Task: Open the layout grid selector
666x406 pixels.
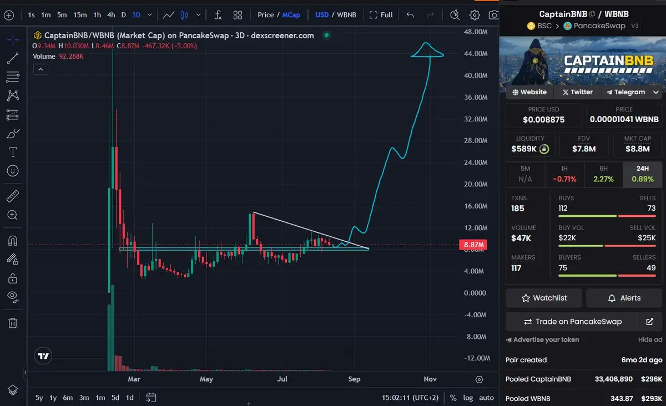Action: click(238, 15)
